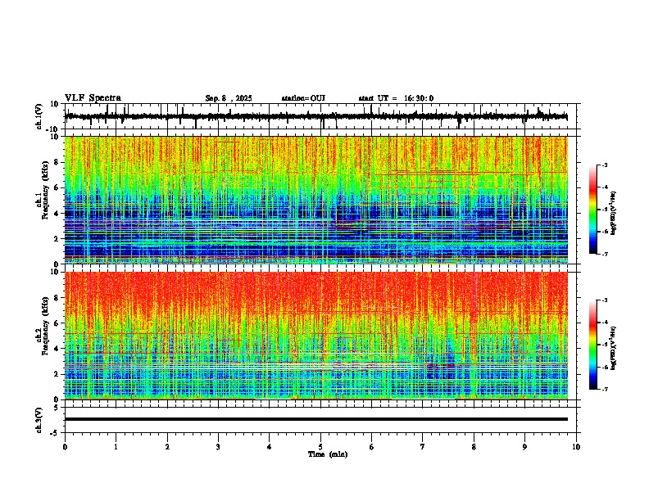Image resolution: width=649 pixels, height=501 pixels.
Task: Click the 4 kHz tick of ch.1 spectrogram
Action: click(57, 214)
